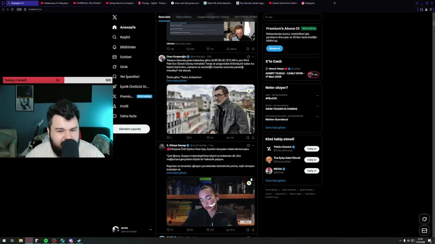This screenshot has height=244, width=435.
Task: Repost the 3. Dünya Savaşı post
Action: [190, 230]
